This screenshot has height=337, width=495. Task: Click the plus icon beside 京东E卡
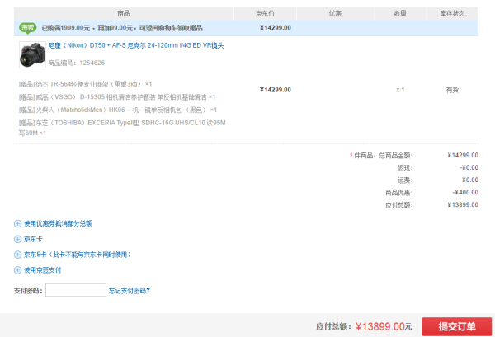tap(17, 255)
